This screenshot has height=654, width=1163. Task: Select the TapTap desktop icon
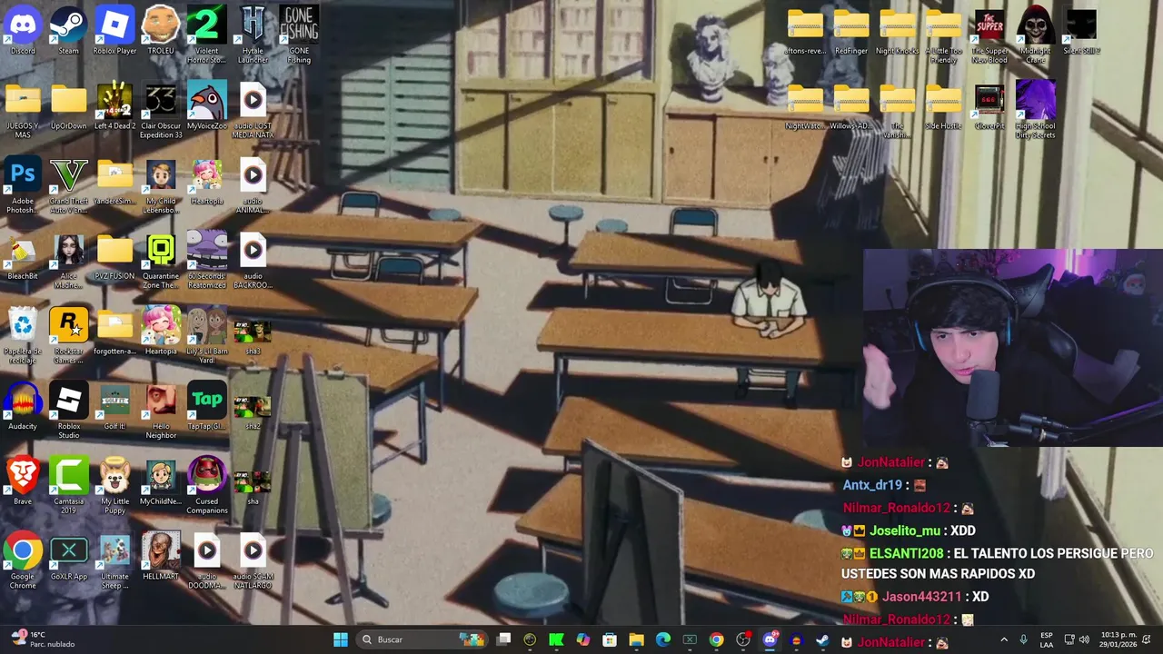coord(207,407)
